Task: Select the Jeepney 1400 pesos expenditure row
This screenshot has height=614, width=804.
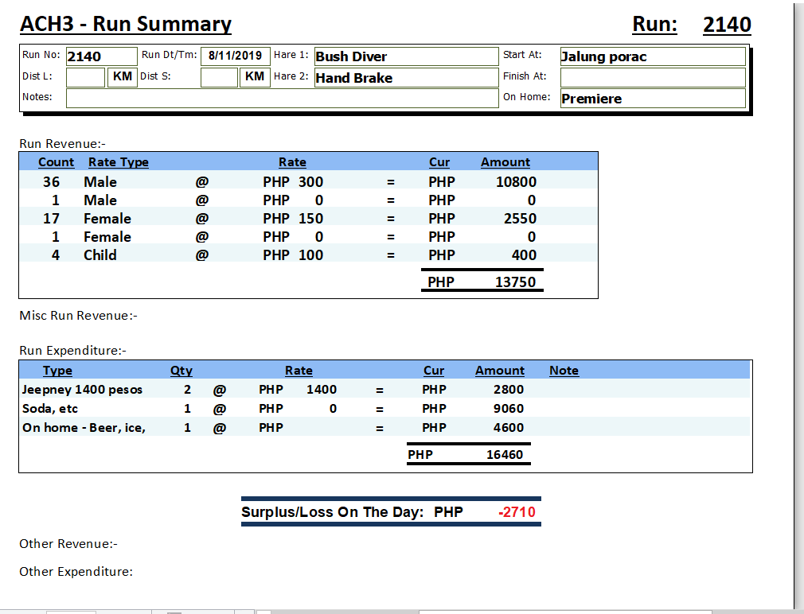Action: 82,390
